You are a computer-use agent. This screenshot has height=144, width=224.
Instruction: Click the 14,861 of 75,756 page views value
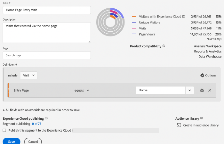201,34
